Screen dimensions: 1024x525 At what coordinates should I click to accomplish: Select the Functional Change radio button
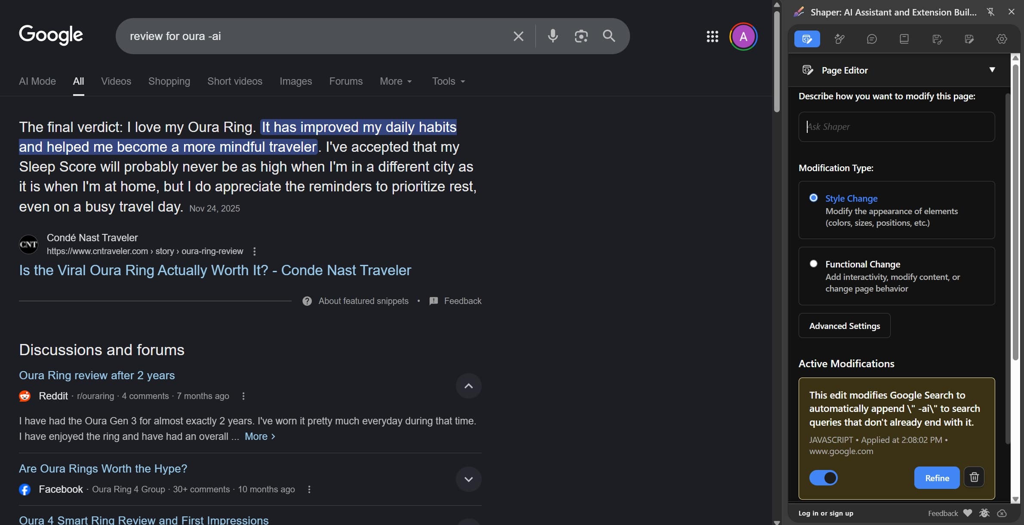(813, 263)
